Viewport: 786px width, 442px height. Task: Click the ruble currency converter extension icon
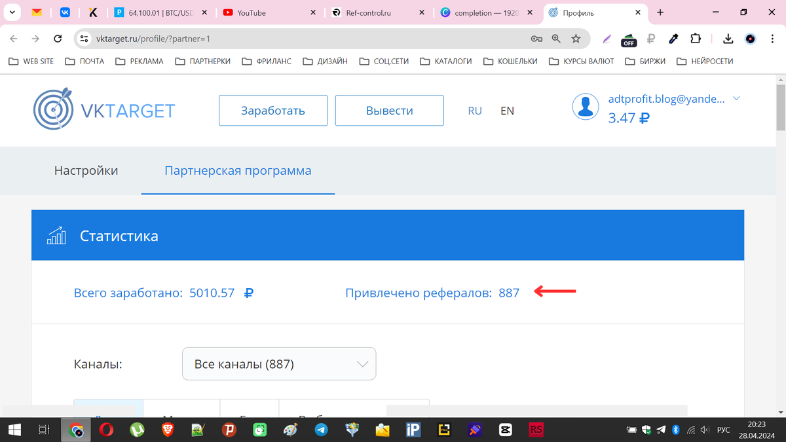click(x=650, y=39)
